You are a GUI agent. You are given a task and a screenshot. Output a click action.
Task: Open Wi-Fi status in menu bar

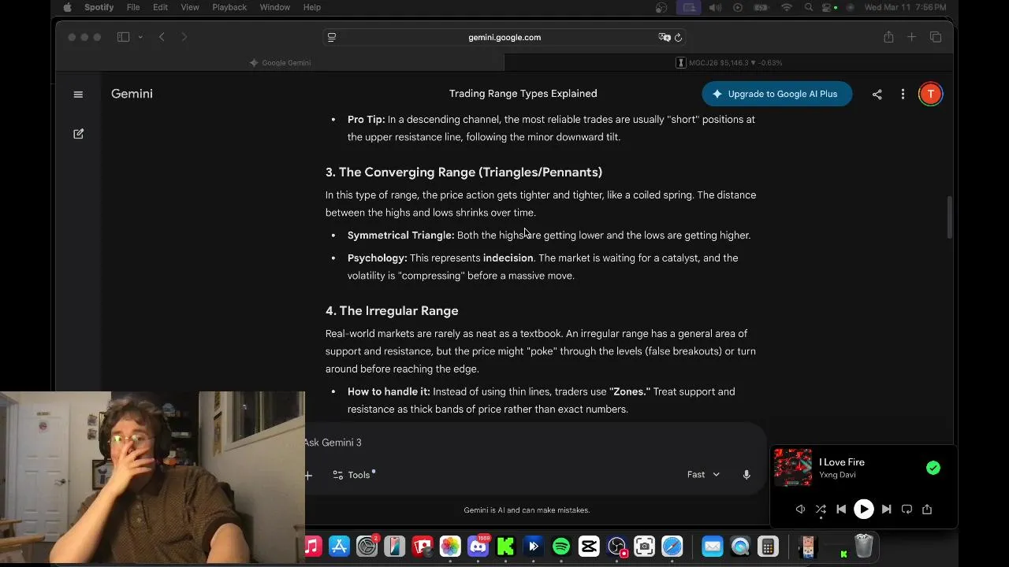(786, 7)
